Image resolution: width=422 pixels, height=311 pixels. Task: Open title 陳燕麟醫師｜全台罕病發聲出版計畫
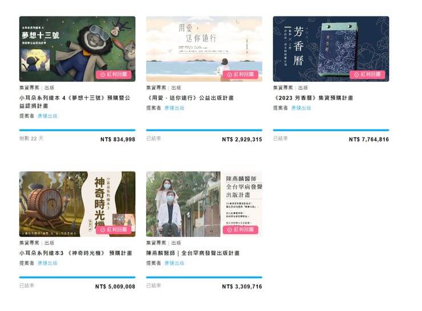point(193,253)
